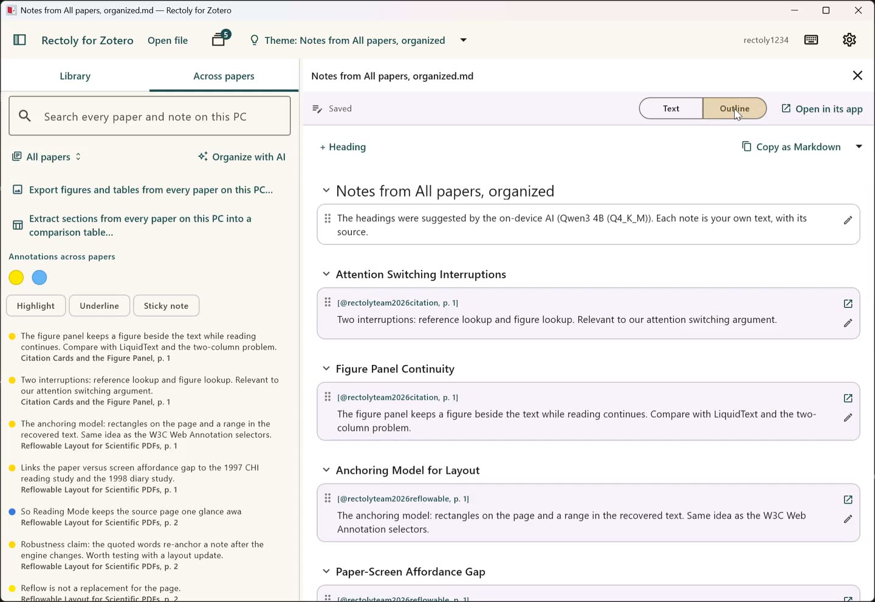Switch the view to Text mode
This screenshot has width=875, height=602.
(x=671, y=108)
